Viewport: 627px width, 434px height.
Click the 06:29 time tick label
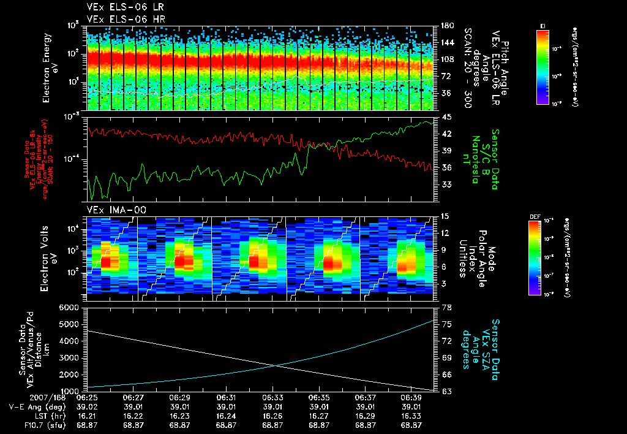[x=179, y=398]
